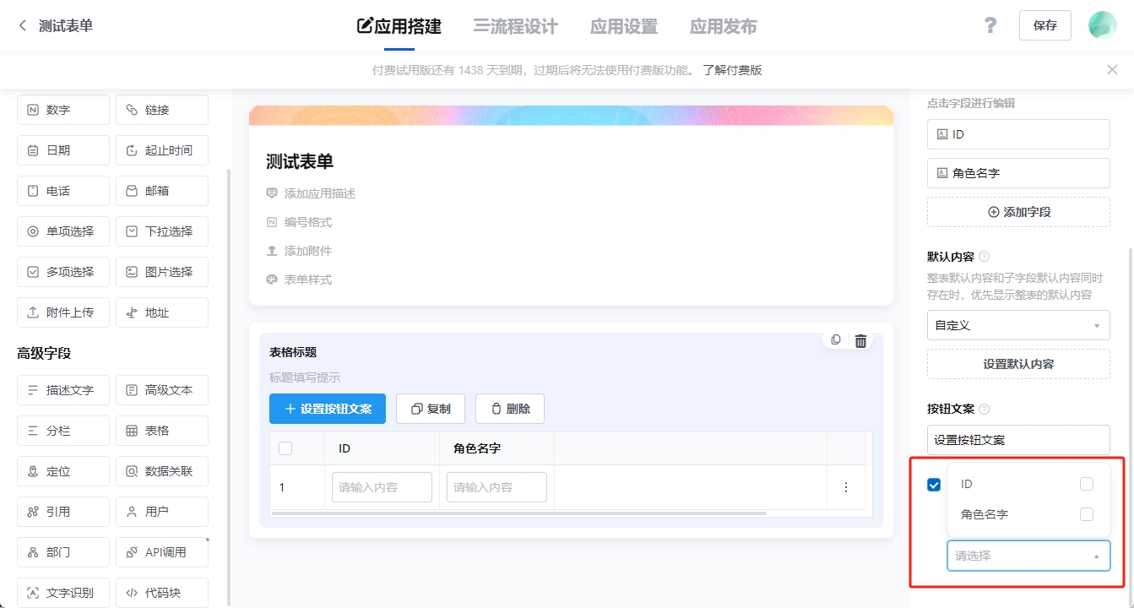
Task: Click the help question mark icon
Action: (990, 25)
